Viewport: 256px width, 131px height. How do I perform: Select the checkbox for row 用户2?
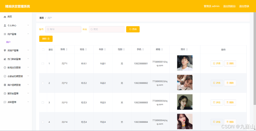(x=43, y=83)
